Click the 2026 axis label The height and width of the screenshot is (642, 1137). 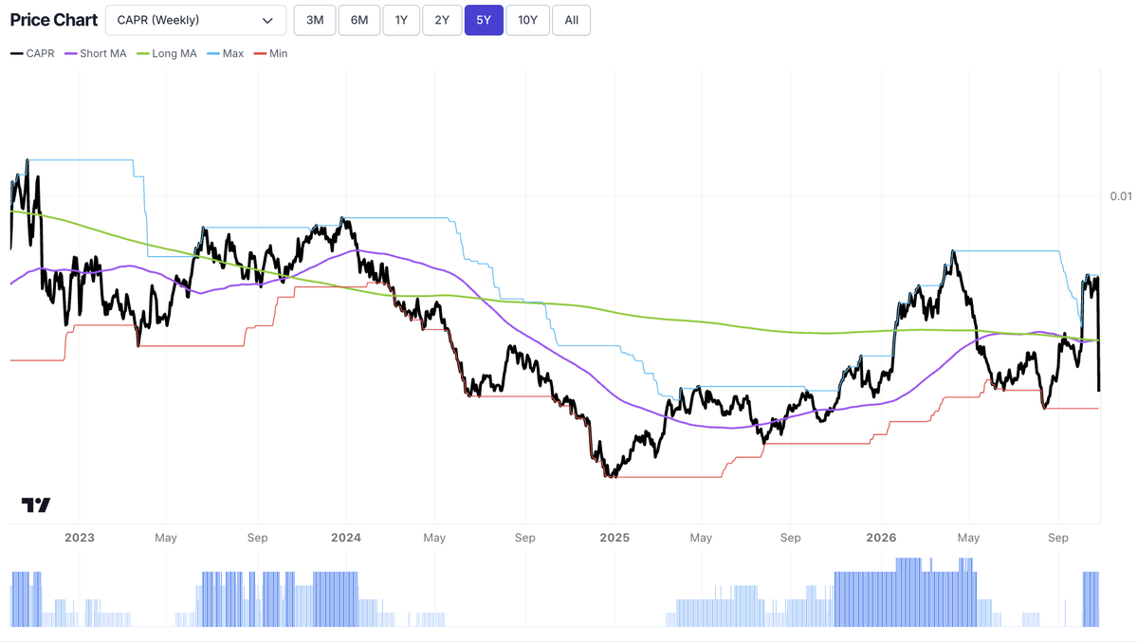881,538
